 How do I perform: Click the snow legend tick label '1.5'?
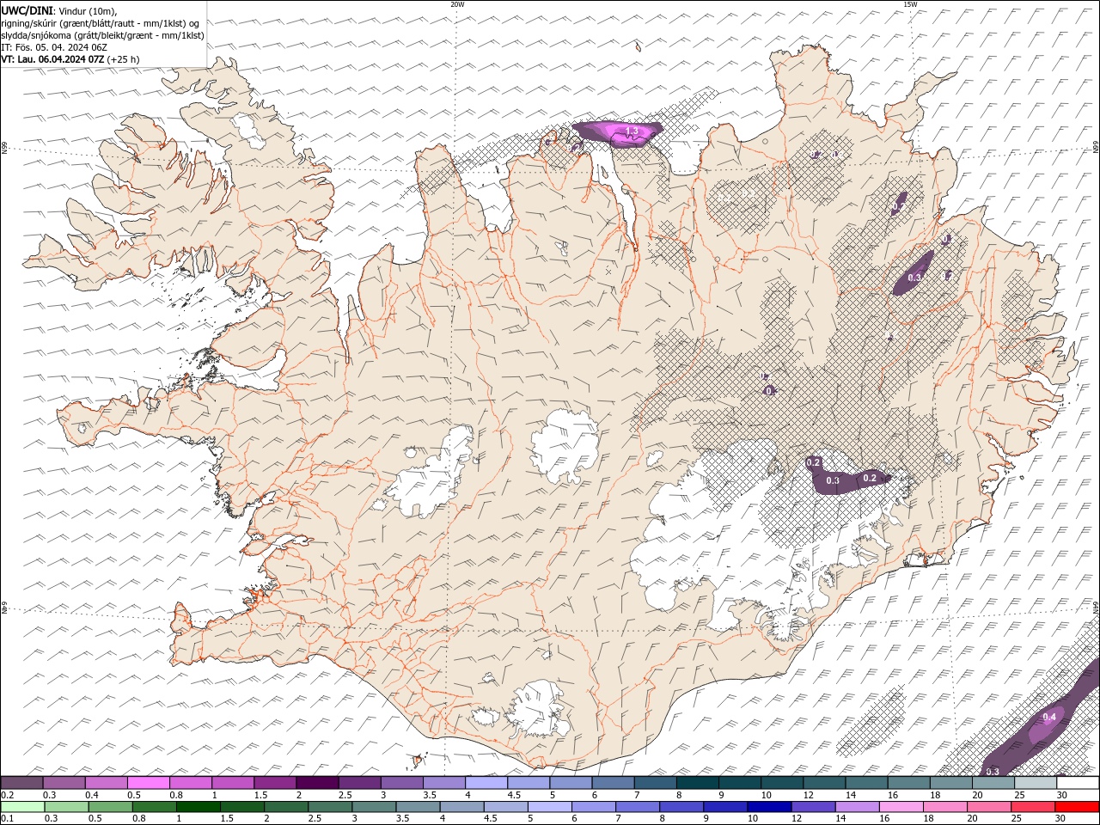click(261, 795)
